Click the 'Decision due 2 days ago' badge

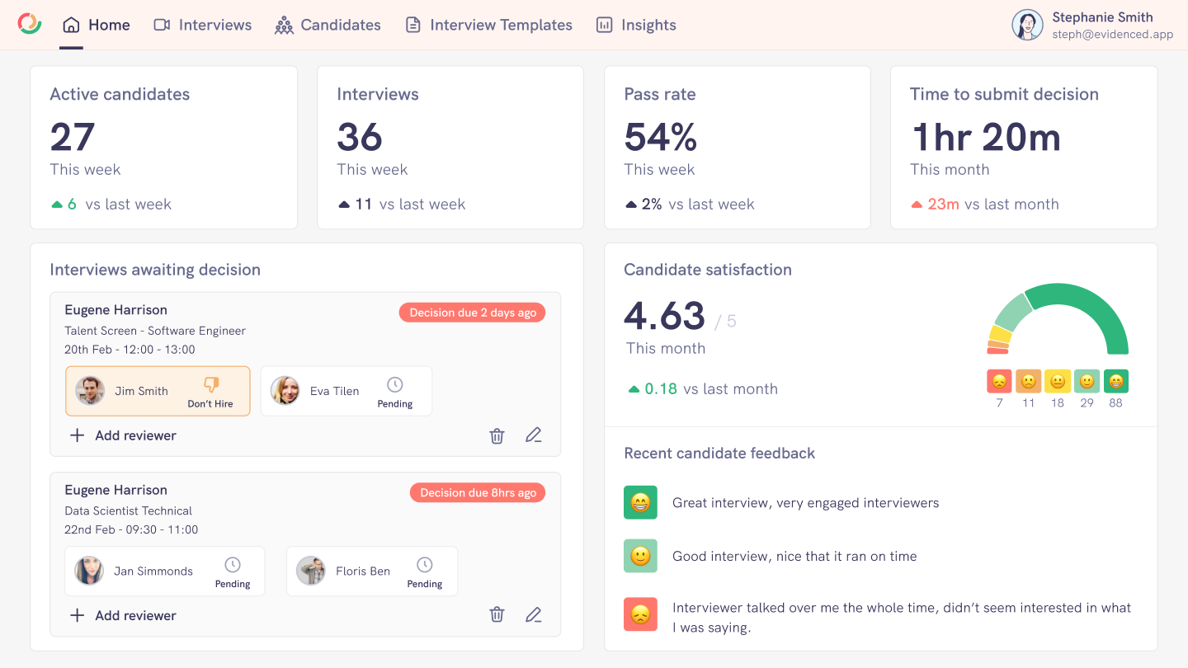click(x=473, y=313)
